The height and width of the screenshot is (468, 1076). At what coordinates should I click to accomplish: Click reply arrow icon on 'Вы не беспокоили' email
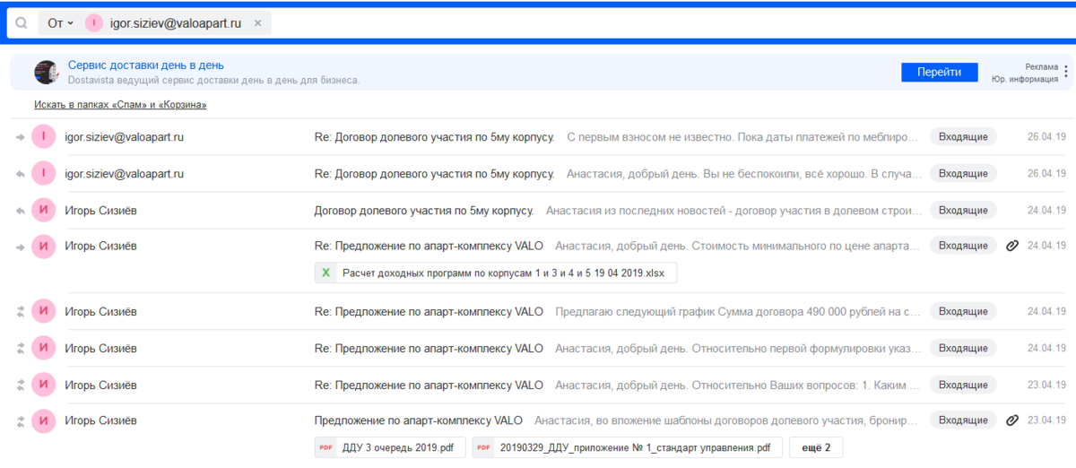coord(21,174)
